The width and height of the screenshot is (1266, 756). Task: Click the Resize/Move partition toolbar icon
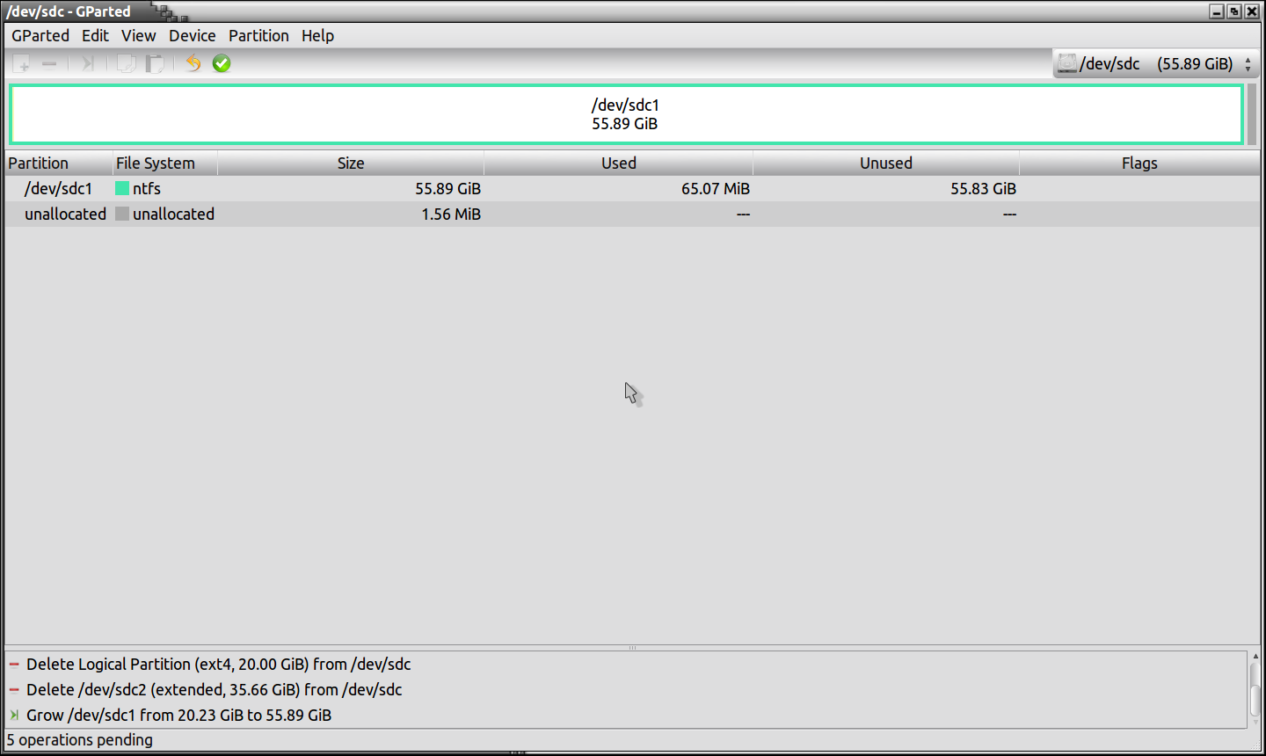(x=87, y=63)
